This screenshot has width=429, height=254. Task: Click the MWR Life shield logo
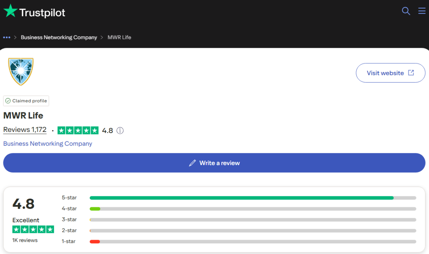[x=21, y=71]
